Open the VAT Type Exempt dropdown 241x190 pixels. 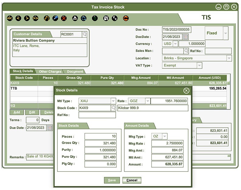click(x=199, y=65)
